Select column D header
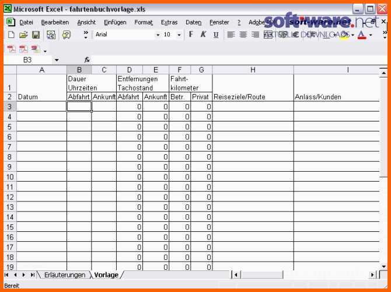The height and width of the screenshot is (292, 391). 129,70
